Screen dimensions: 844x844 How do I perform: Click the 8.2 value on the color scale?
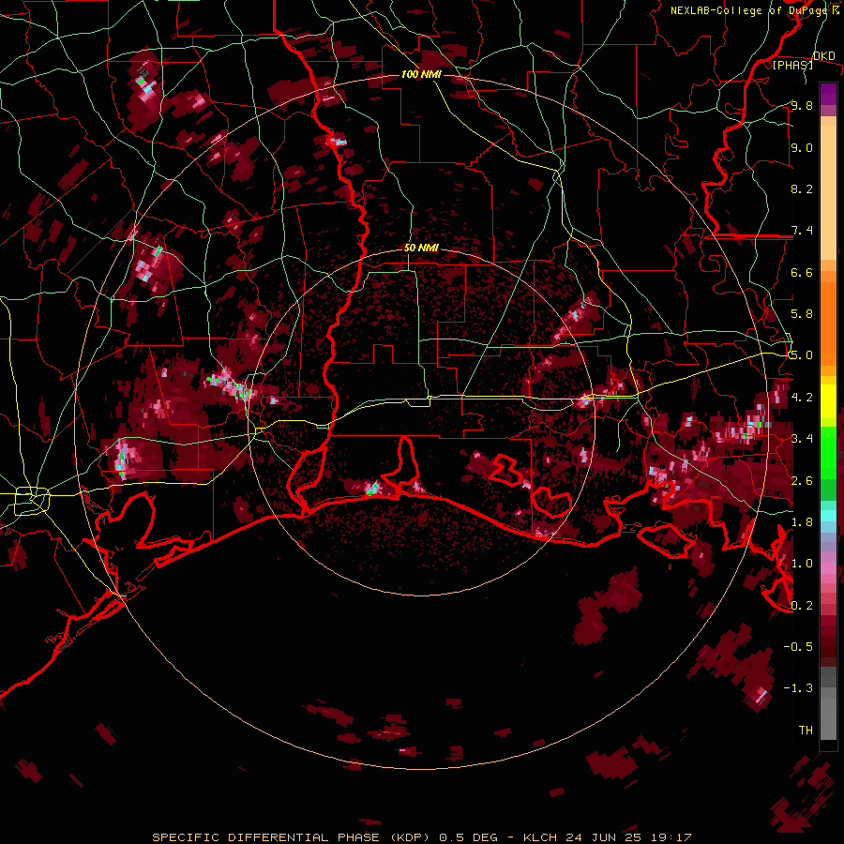pos(802,188)
